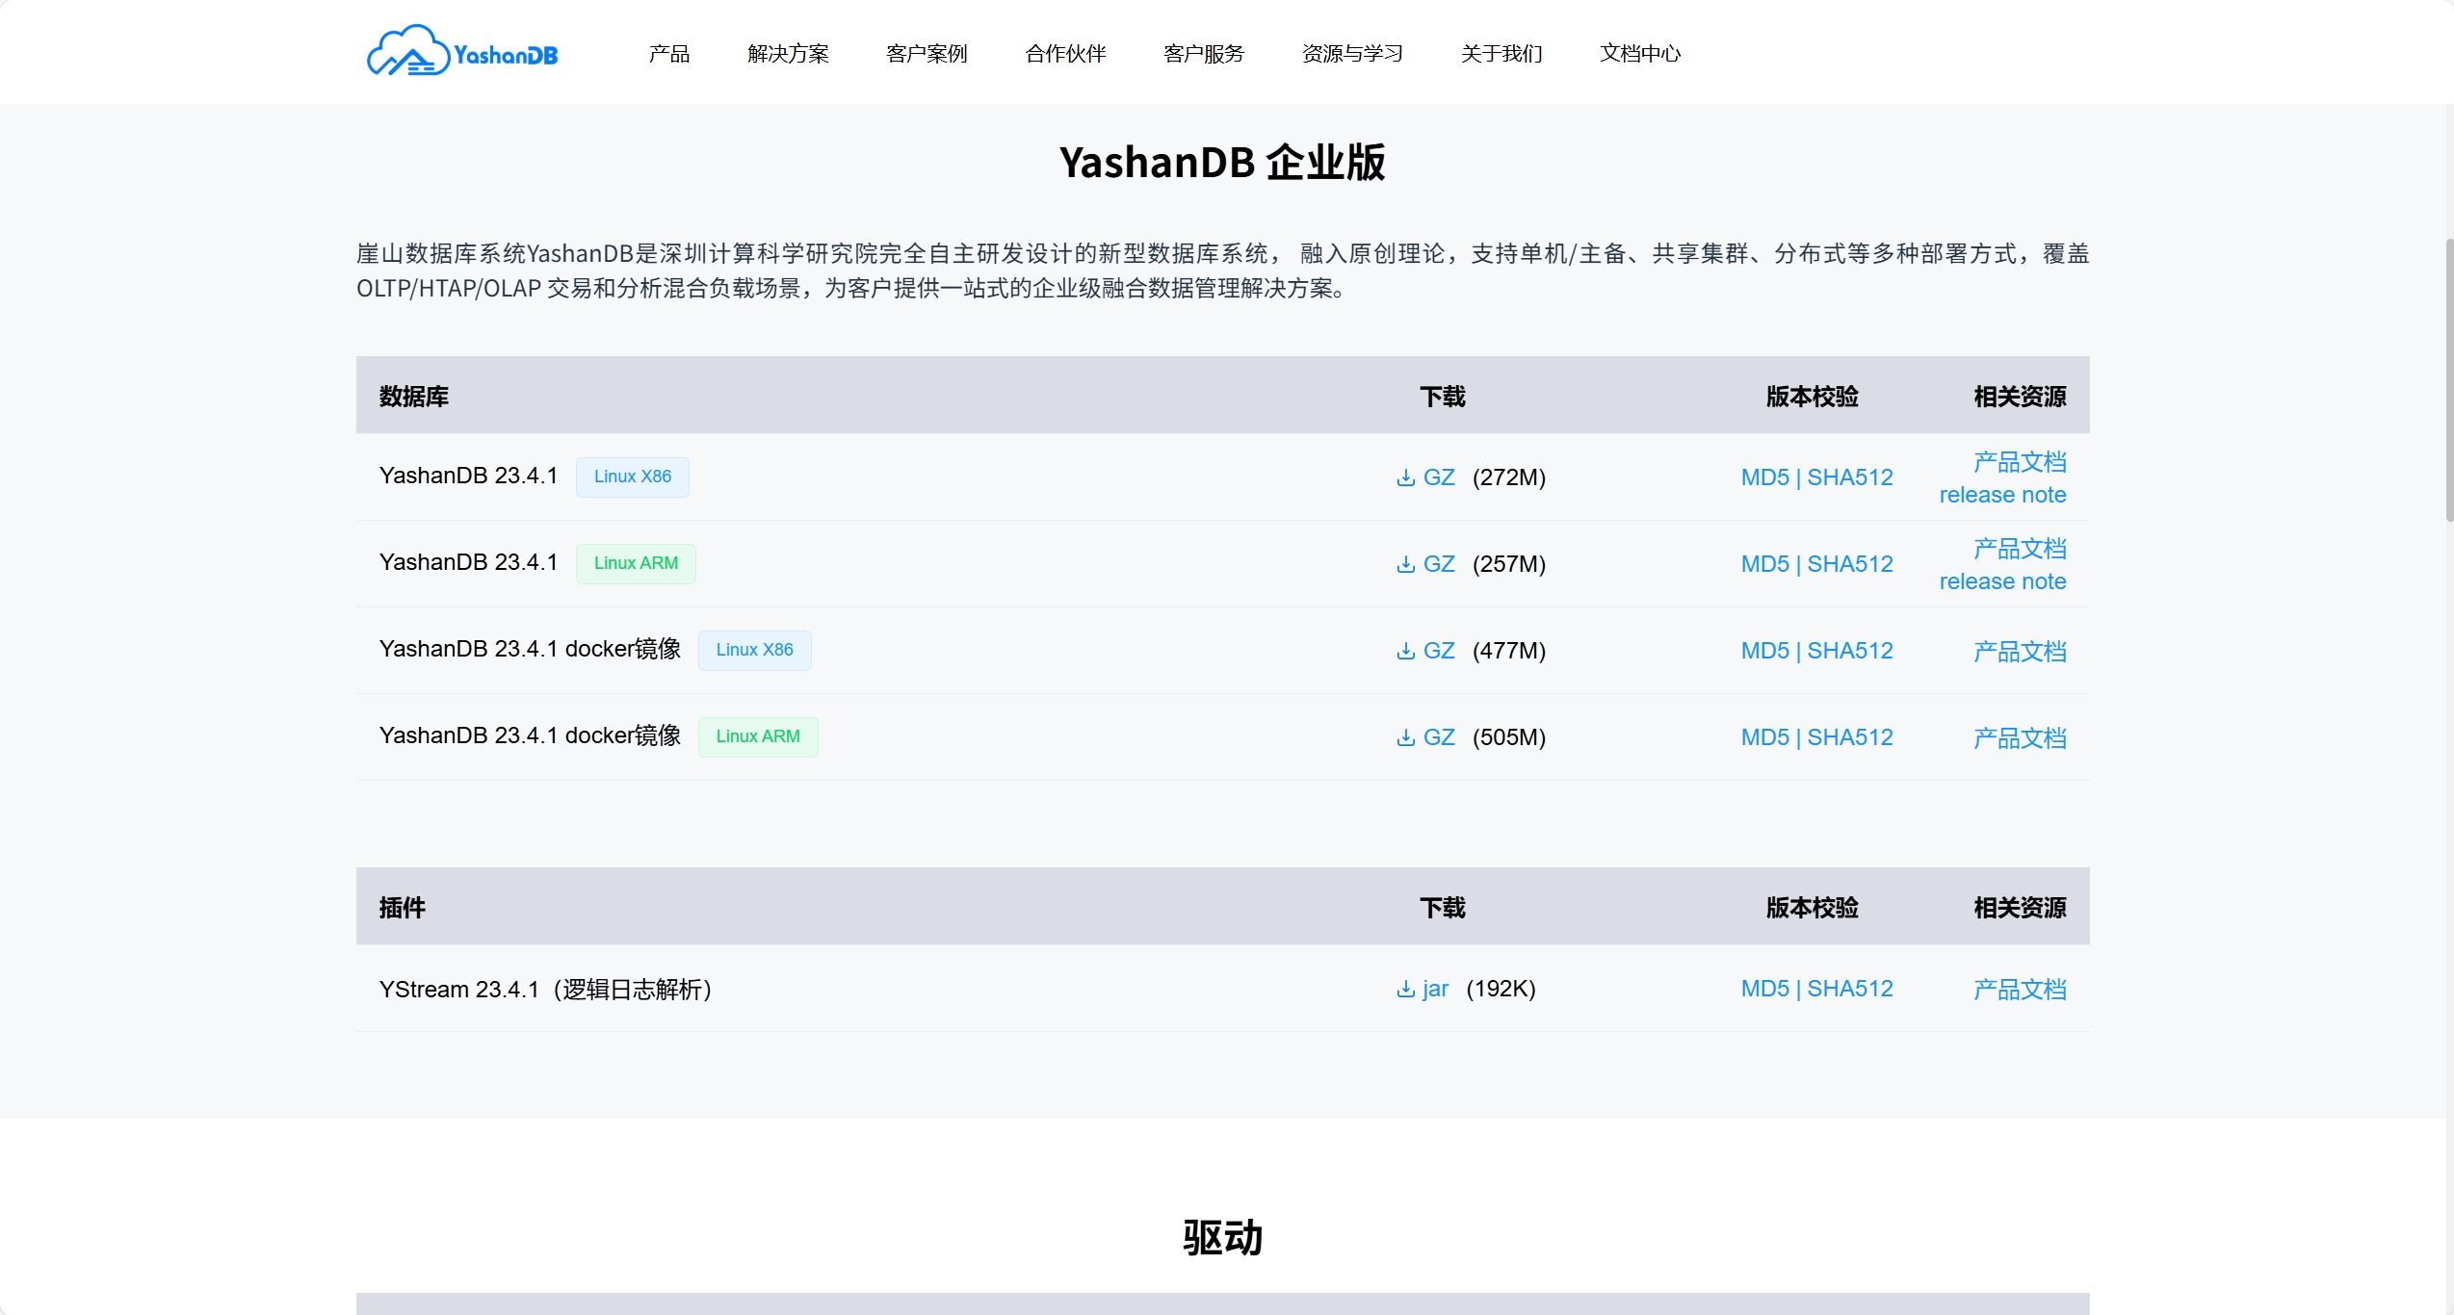Click the YashanDB 企业版 heading
The width and height of the screenshot is (2454, 1315).
pos(1222,162)
